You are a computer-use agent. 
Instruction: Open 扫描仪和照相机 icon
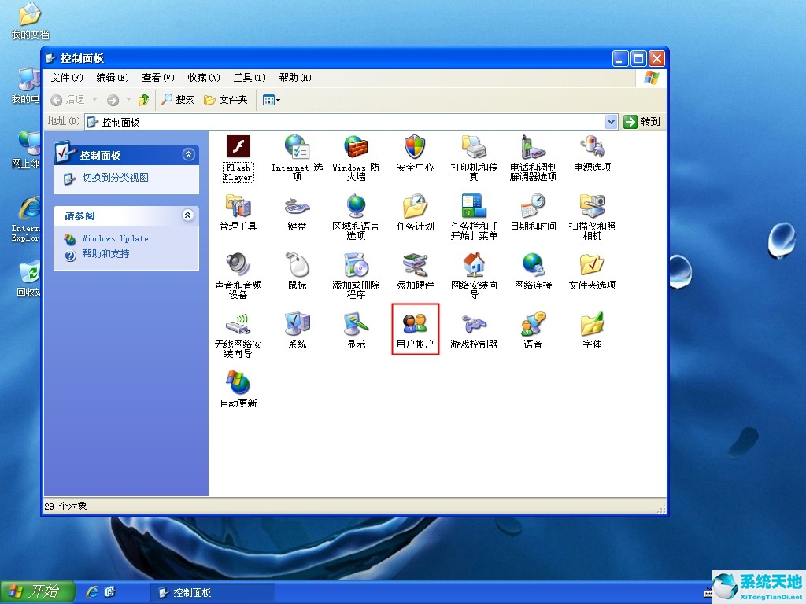[592, 217]
